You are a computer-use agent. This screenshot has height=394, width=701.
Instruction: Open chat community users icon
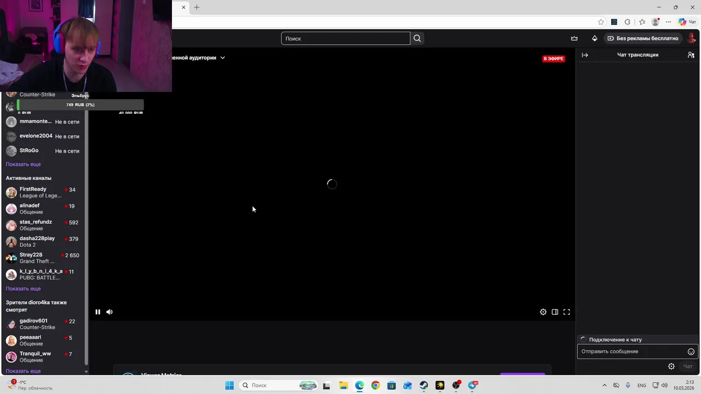pos(691,55)
